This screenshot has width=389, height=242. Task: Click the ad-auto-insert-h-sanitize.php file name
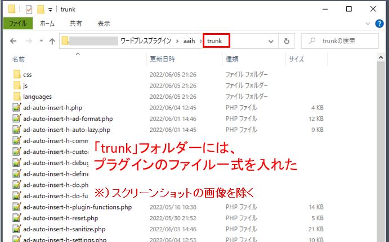[64, 229]
